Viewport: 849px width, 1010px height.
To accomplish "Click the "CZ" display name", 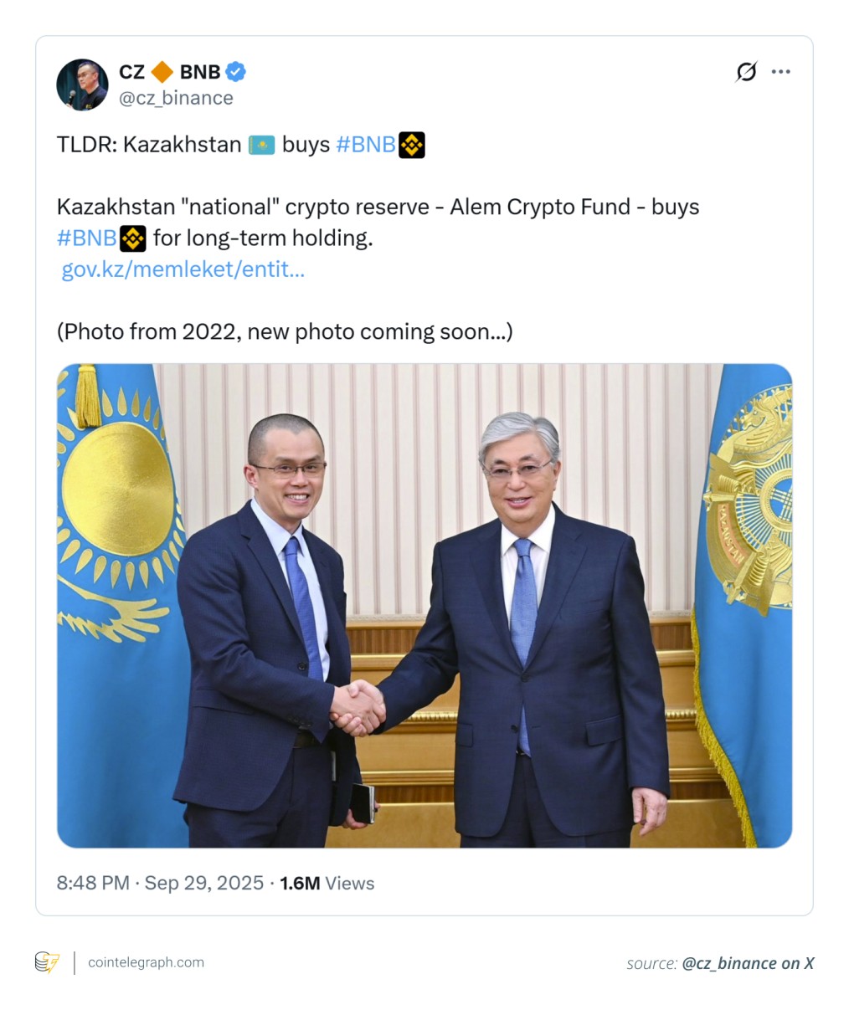I will click(x=132, y=72).
